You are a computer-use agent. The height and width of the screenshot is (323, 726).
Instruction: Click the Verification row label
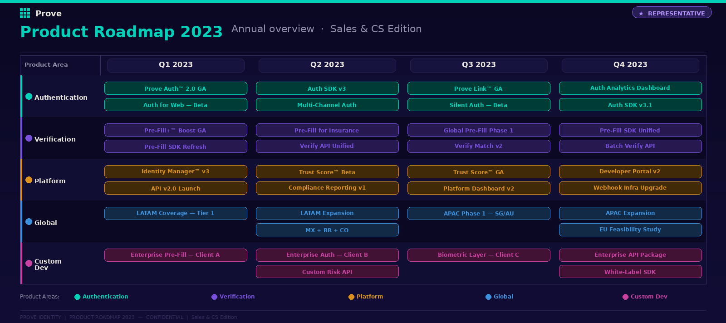tap(55, 139)
